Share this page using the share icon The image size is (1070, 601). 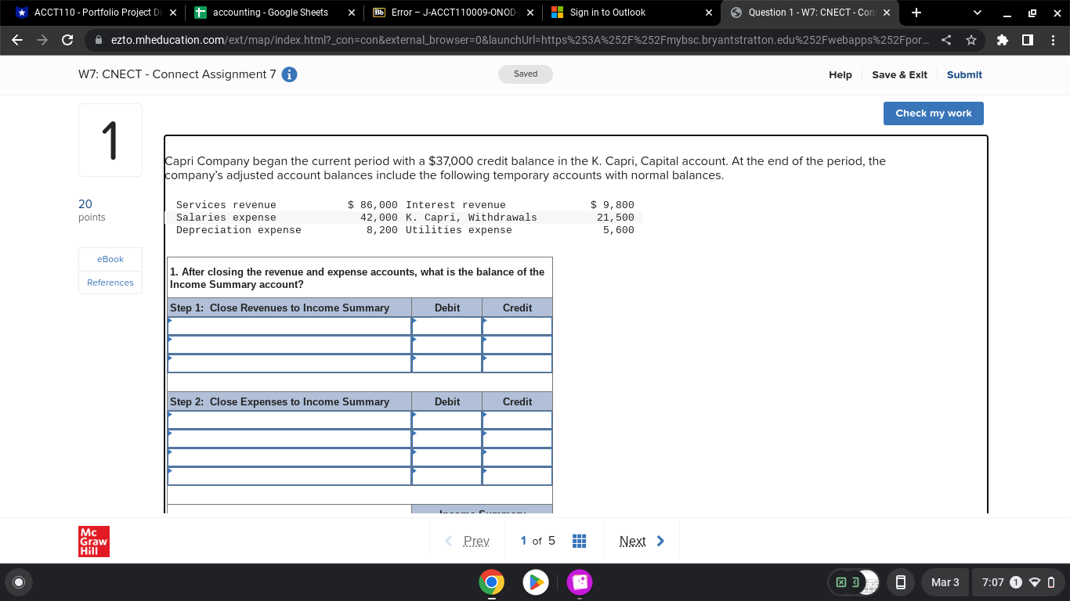[x=947, y=40]
